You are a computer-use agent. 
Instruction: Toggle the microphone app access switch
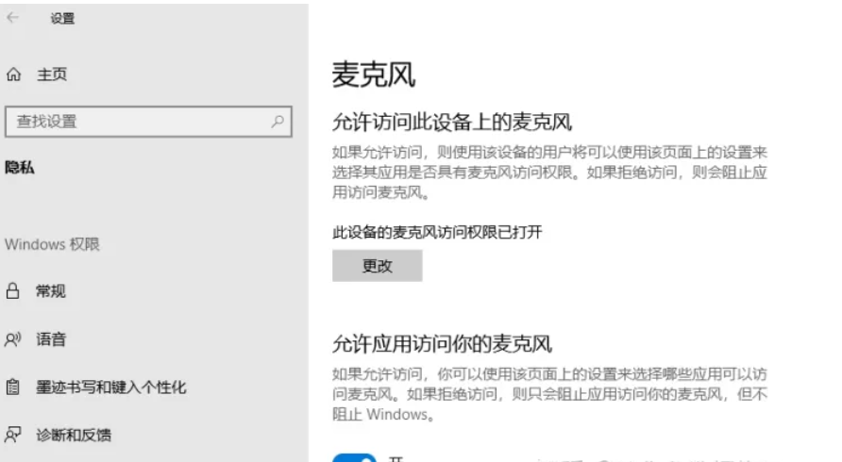354,458
